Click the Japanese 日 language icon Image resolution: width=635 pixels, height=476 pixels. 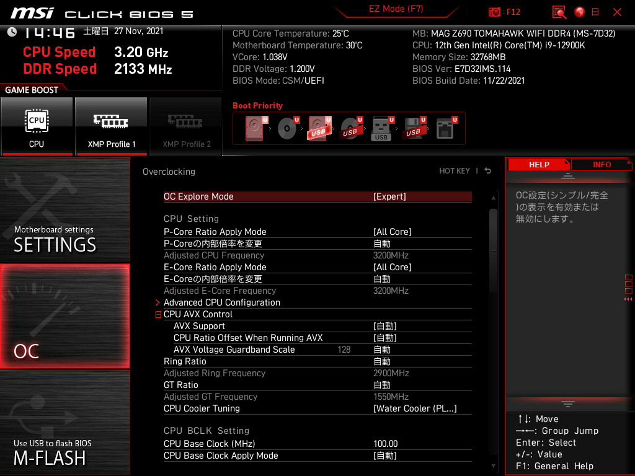point(595,12)
